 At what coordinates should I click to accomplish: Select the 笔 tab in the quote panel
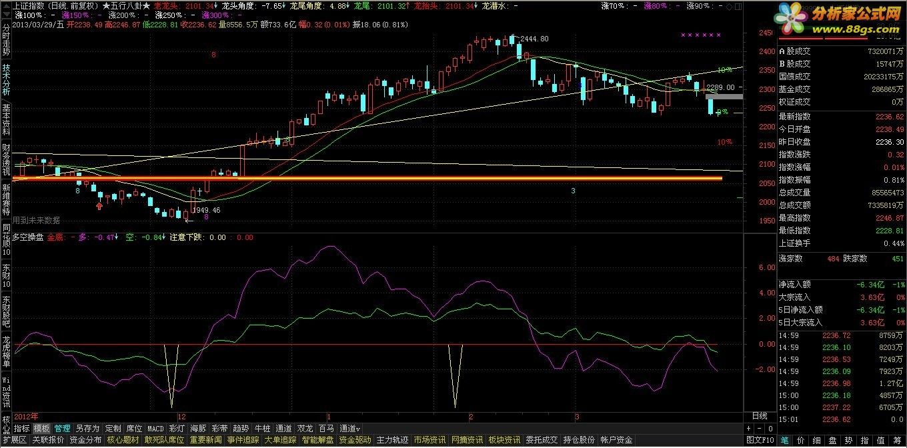point(785,440)
